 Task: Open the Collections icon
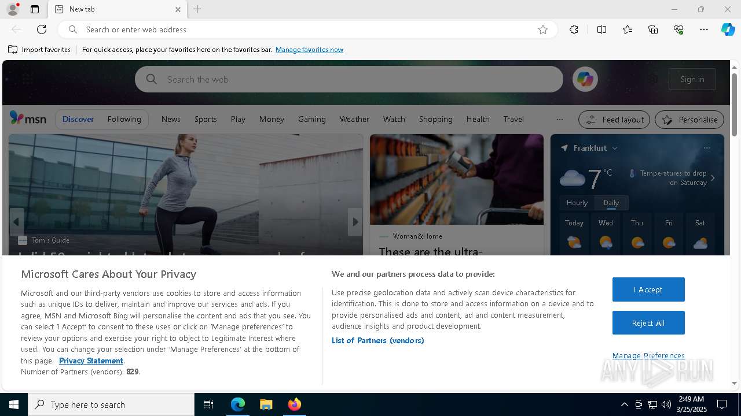[x=653, y=29]
